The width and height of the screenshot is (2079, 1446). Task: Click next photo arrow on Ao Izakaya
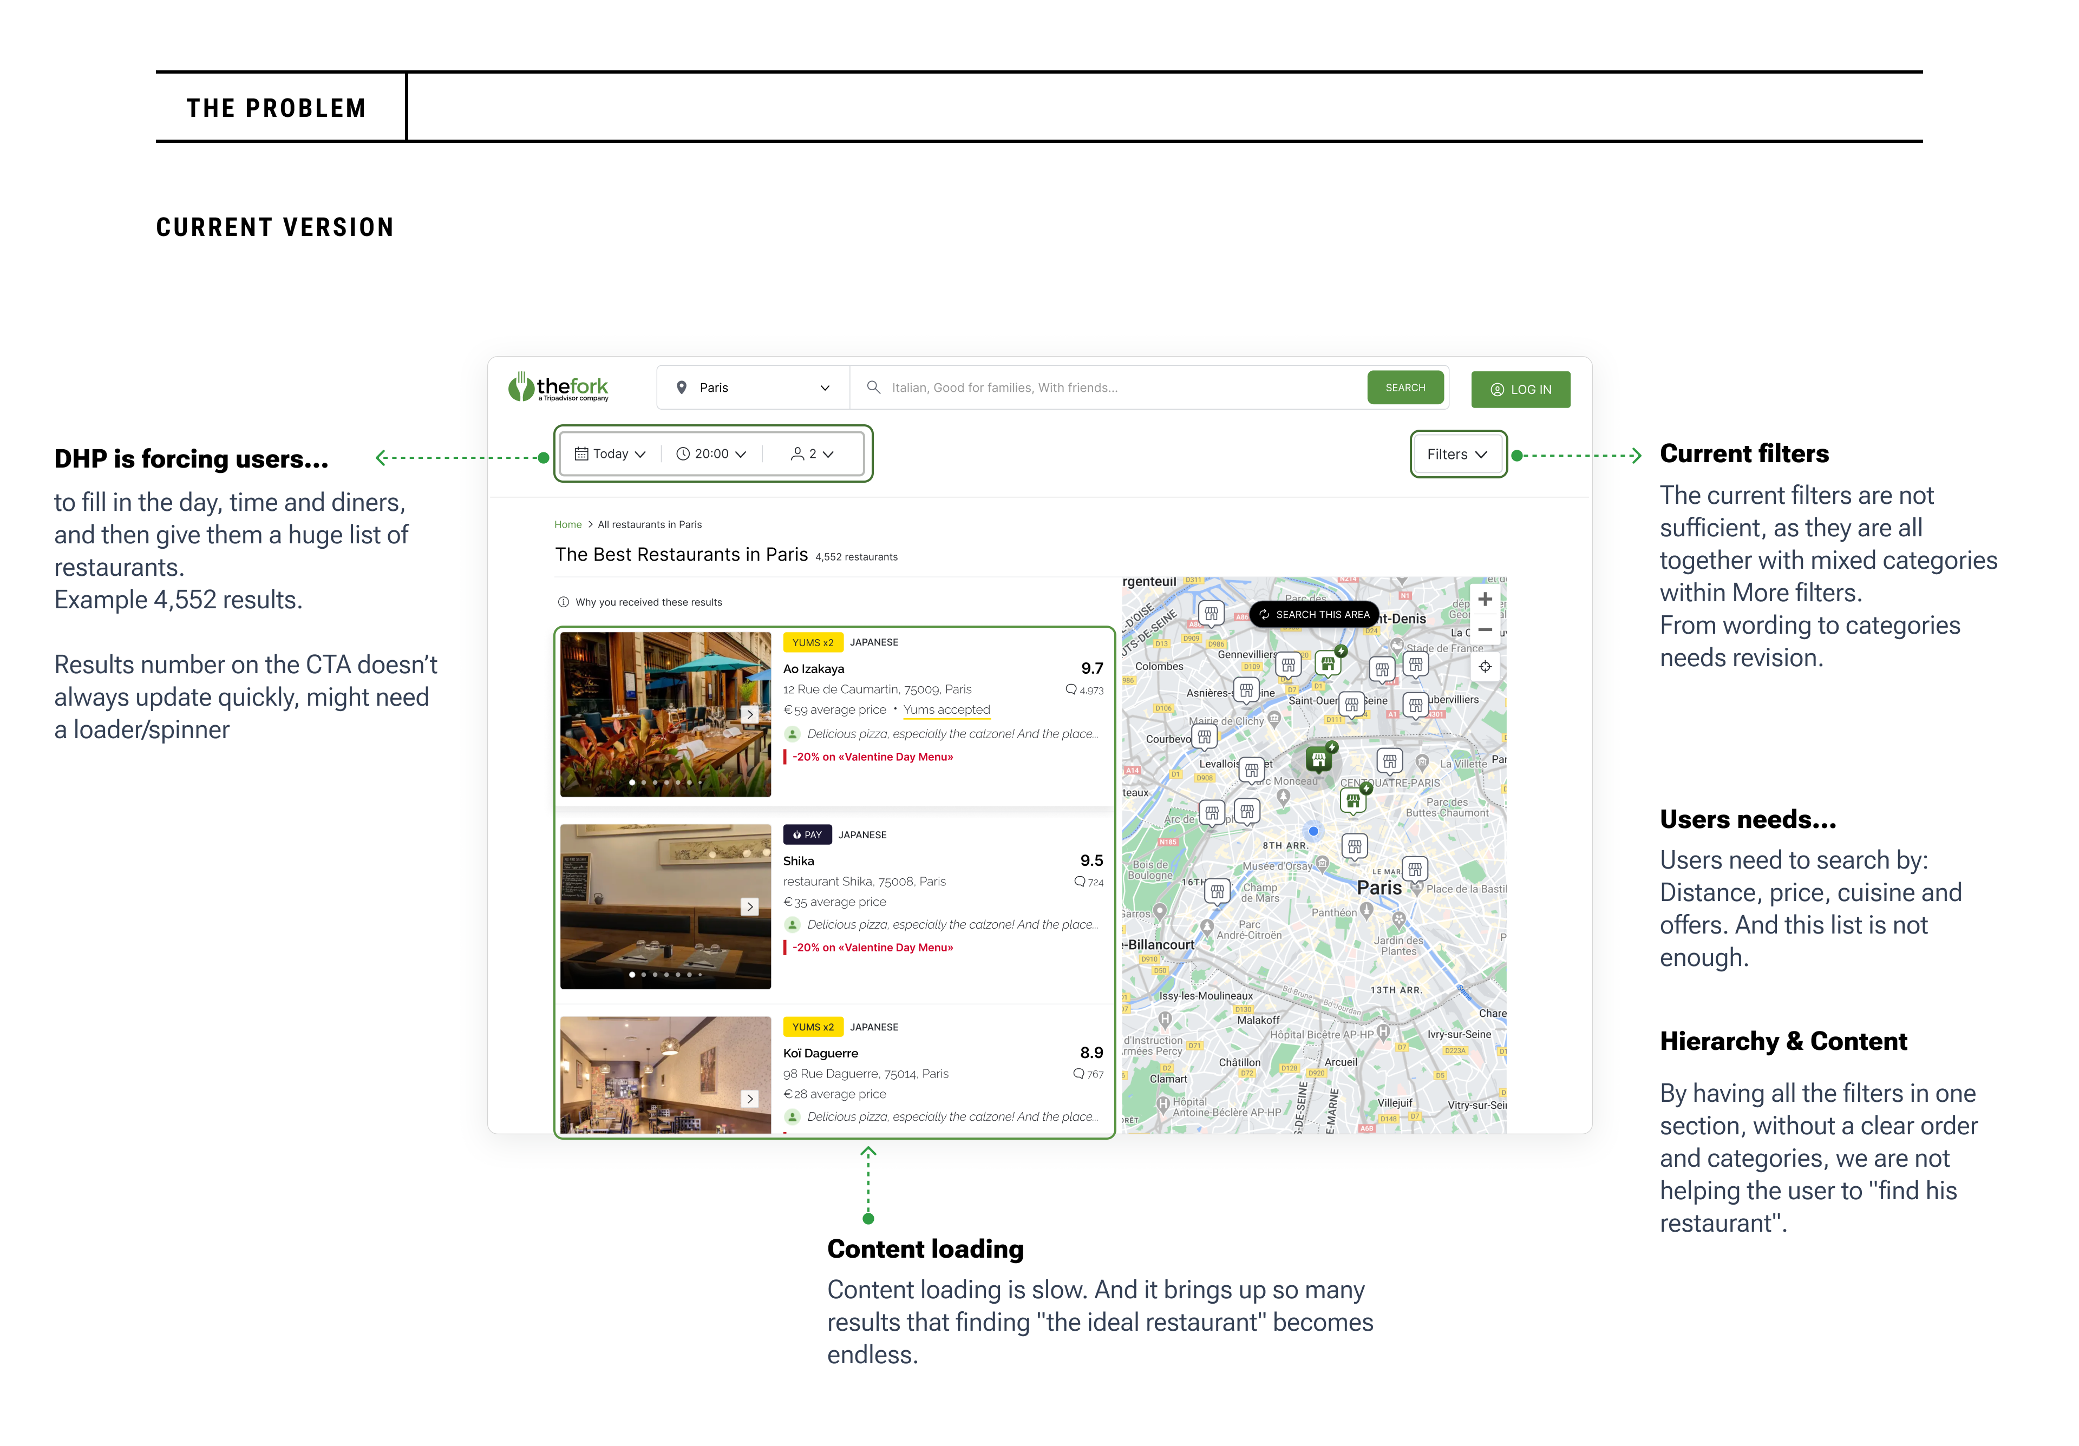pyautogui.click(x=750, y=714)
